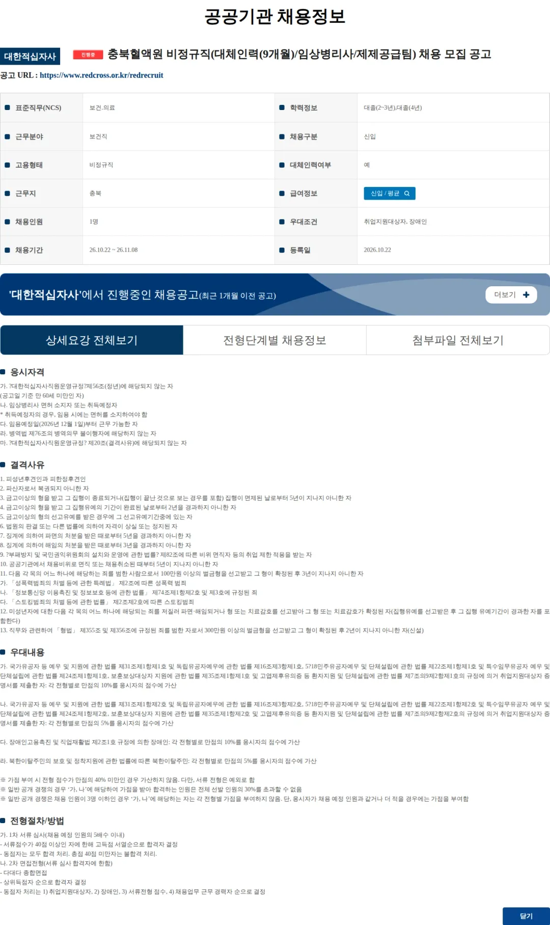The height and width of the screenshot is (925, 550).
Task: Click the line 1차 서류 심사
Action: coord(62,835)
